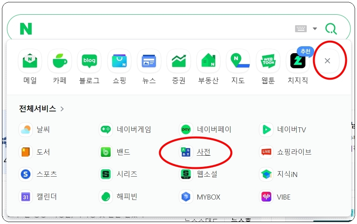This screenshot has width=357, height=224.
Task: Open the 스포츠 text link
Action: pos(47,174)
